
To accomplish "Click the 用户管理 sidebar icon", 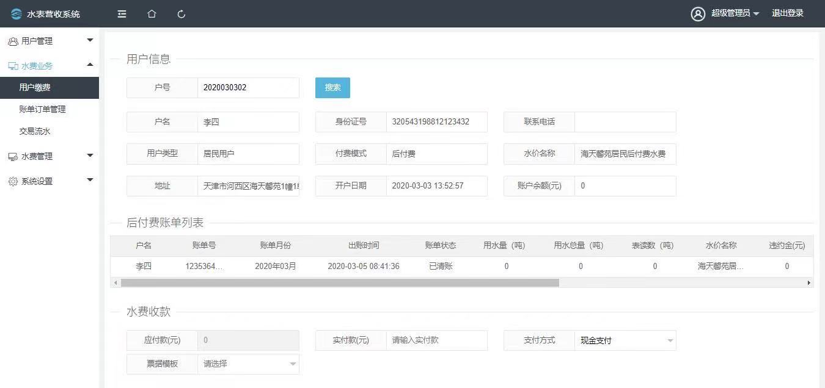I will 13,40.
